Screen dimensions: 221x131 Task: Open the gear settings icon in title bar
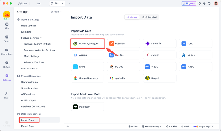pyautogui.click(x=204, y=3)
